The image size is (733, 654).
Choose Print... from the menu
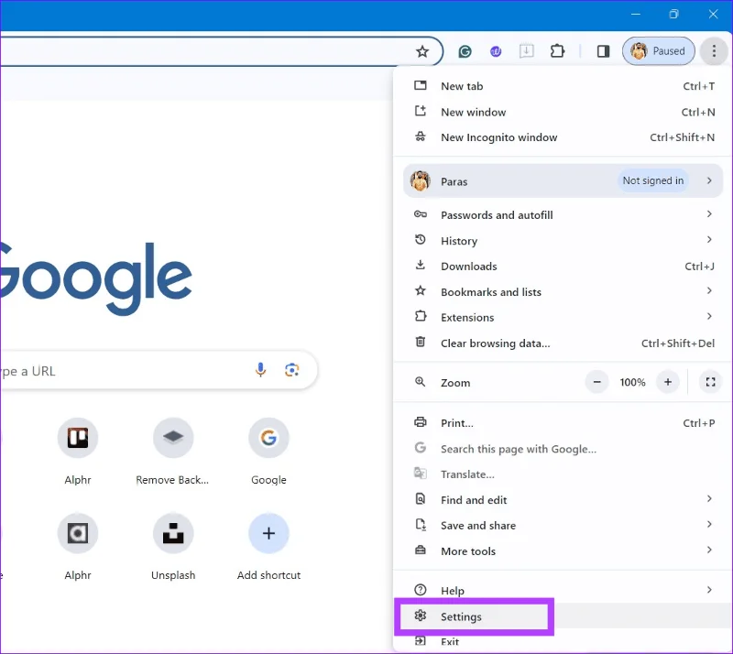click(x=563, y=423)
